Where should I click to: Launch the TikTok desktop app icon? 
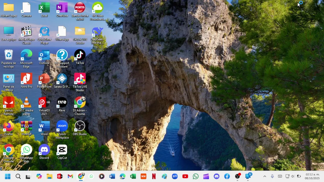pos(80,57)
